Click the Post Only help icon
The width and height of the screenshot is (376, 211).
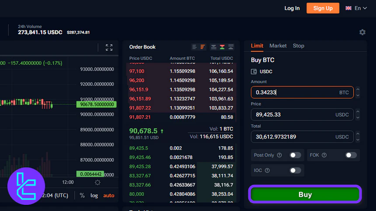click(x=279, y=155)
